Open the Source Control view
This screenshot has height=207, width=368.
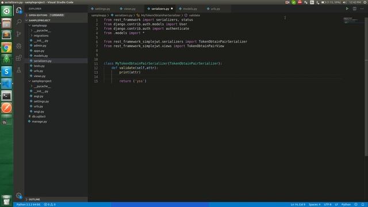(x=19, y=34)
